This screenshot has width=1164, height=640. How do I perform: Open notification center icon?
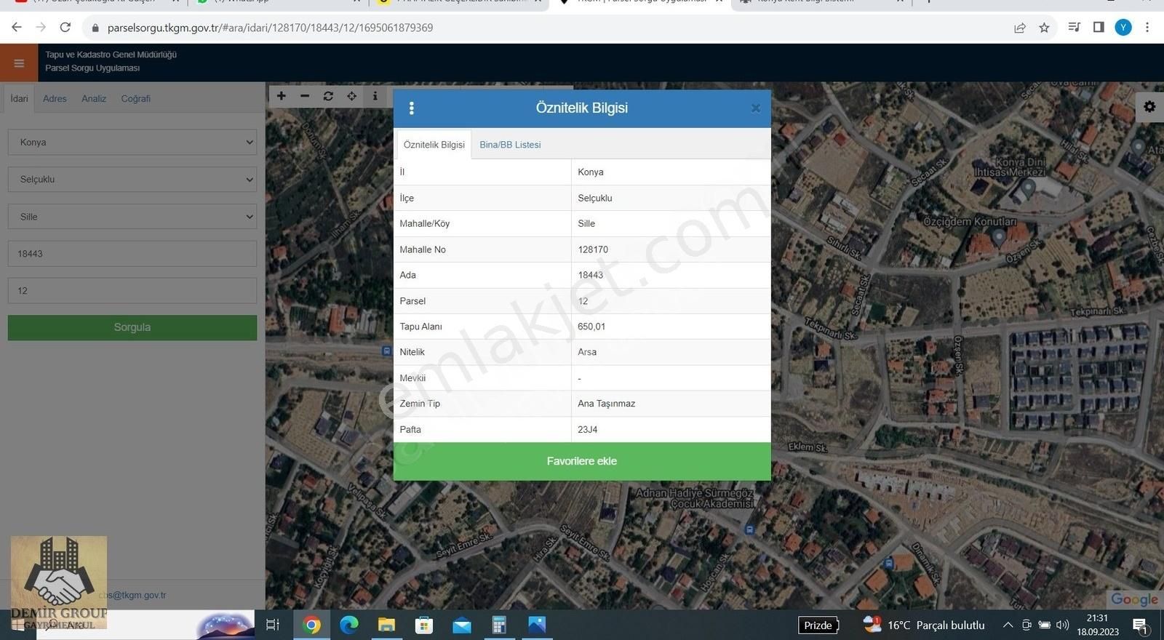coord(1141,625)
